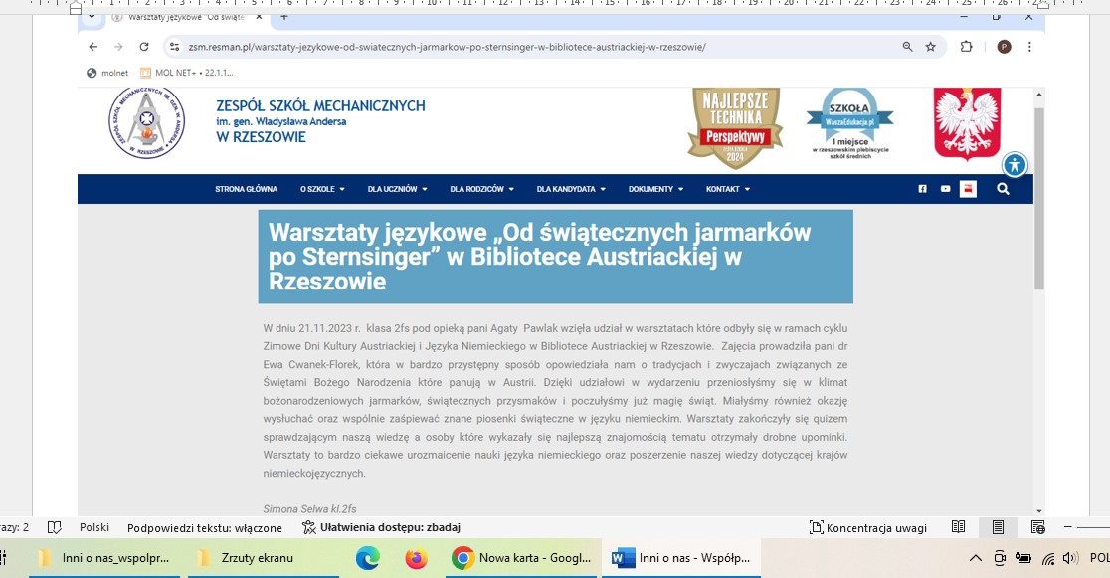Image resolution: width=1110 pixels, height=578 pixels.
Task: Click the website search magnifier icon
Action: click(x=1003, y=189)
